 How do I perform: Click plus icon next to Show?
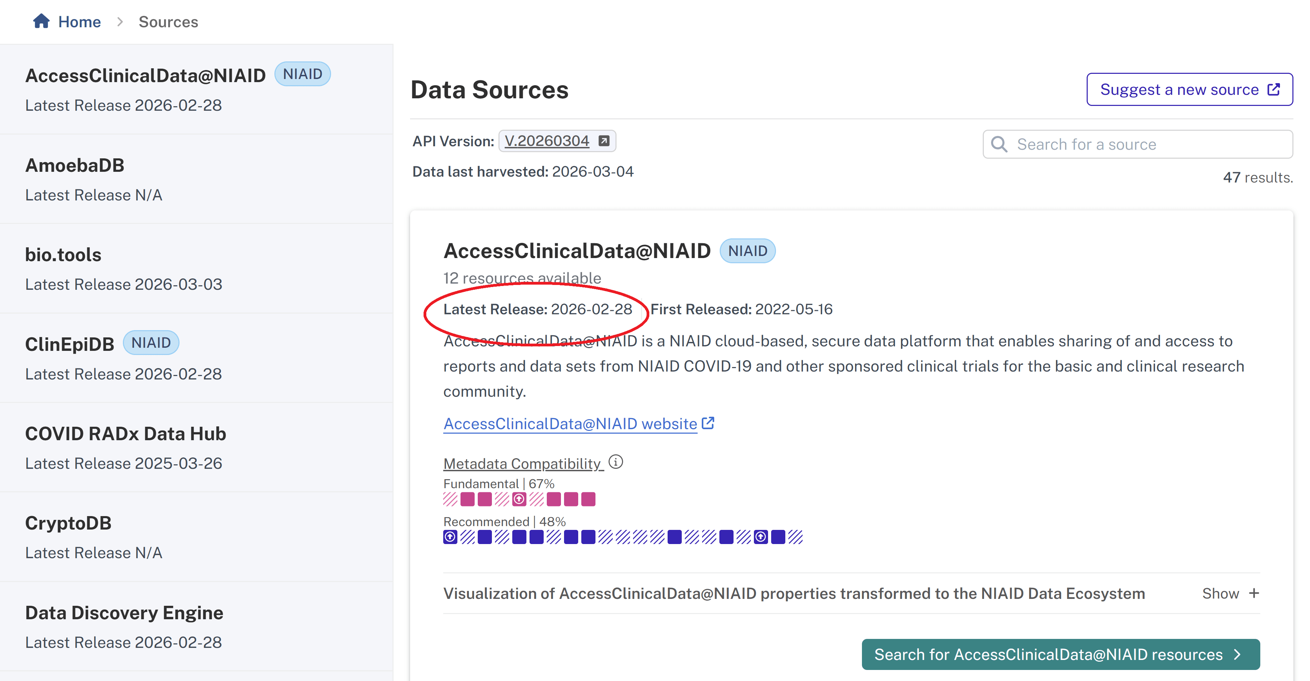[1254, 593]
